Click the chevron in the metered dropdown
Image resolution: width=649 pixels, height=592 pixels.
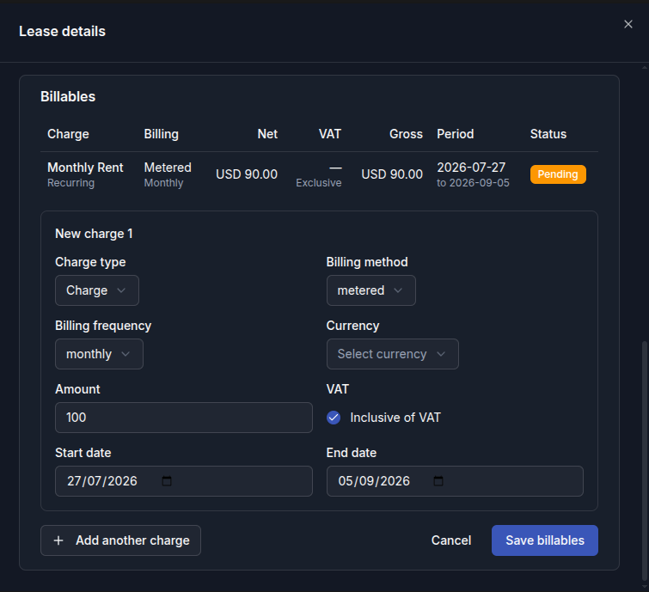pos(398,290)
